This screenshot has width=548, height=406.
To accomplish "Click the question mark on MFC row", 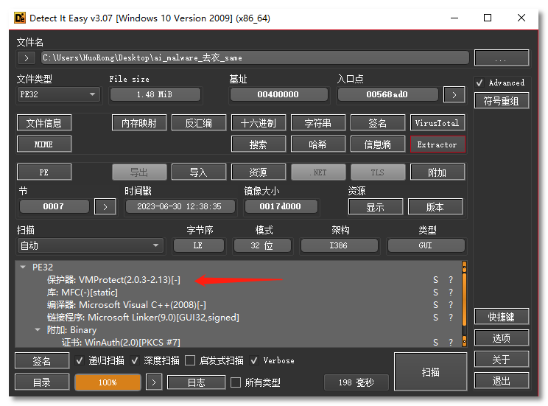I will click(451, 293).
